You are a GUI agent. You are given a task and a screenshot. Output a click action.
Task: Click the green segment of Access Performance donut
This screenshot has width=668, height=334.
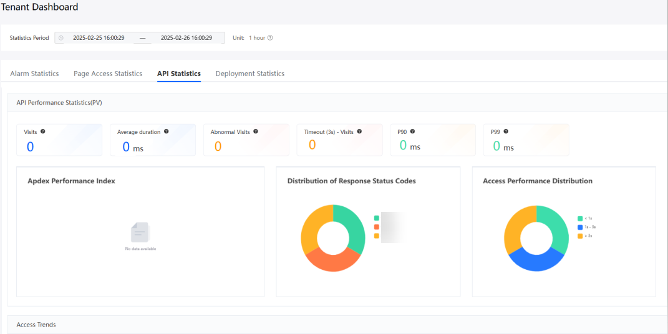(x=559, y=226)
